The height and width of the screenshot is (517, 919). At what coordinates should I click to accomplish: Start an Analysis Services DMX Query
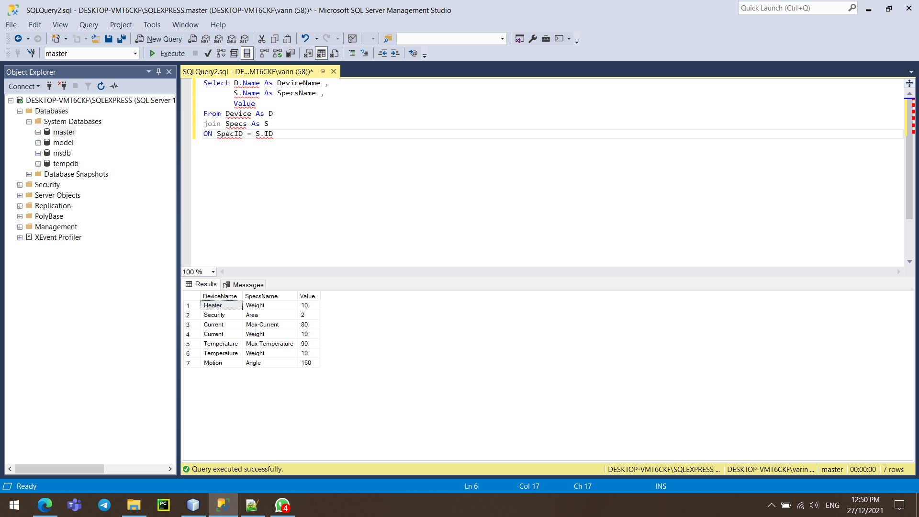coord(218,39)
